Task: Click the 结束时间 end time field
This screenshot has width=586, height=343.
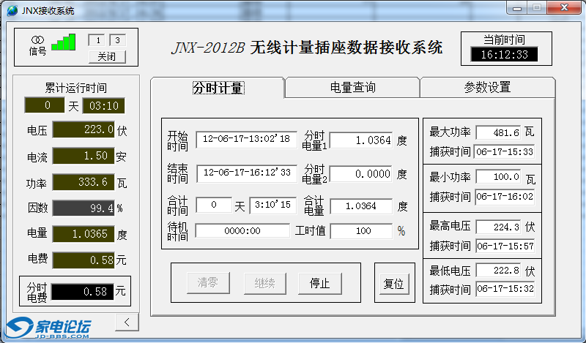Action: pyautogui.click(x=246, y=173)
